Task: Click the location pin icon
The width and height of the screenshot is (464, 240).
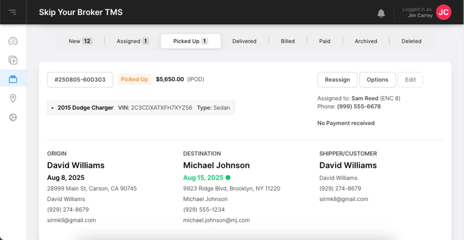Action: click(x=13, y=98)
